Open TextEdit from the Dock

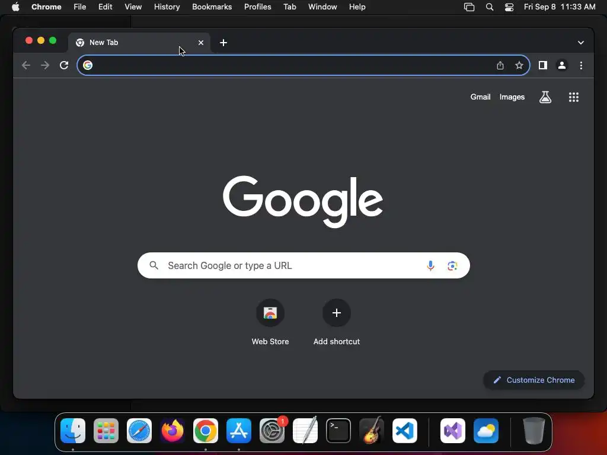(305, 431)
